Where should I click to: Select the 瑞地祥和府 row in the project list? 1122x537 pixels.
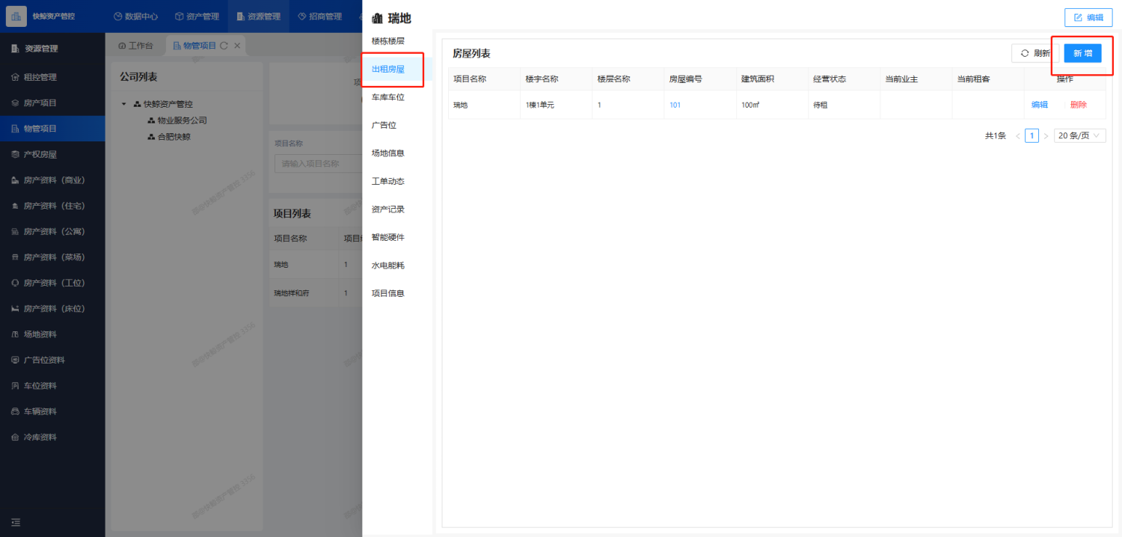coord(316,293)
